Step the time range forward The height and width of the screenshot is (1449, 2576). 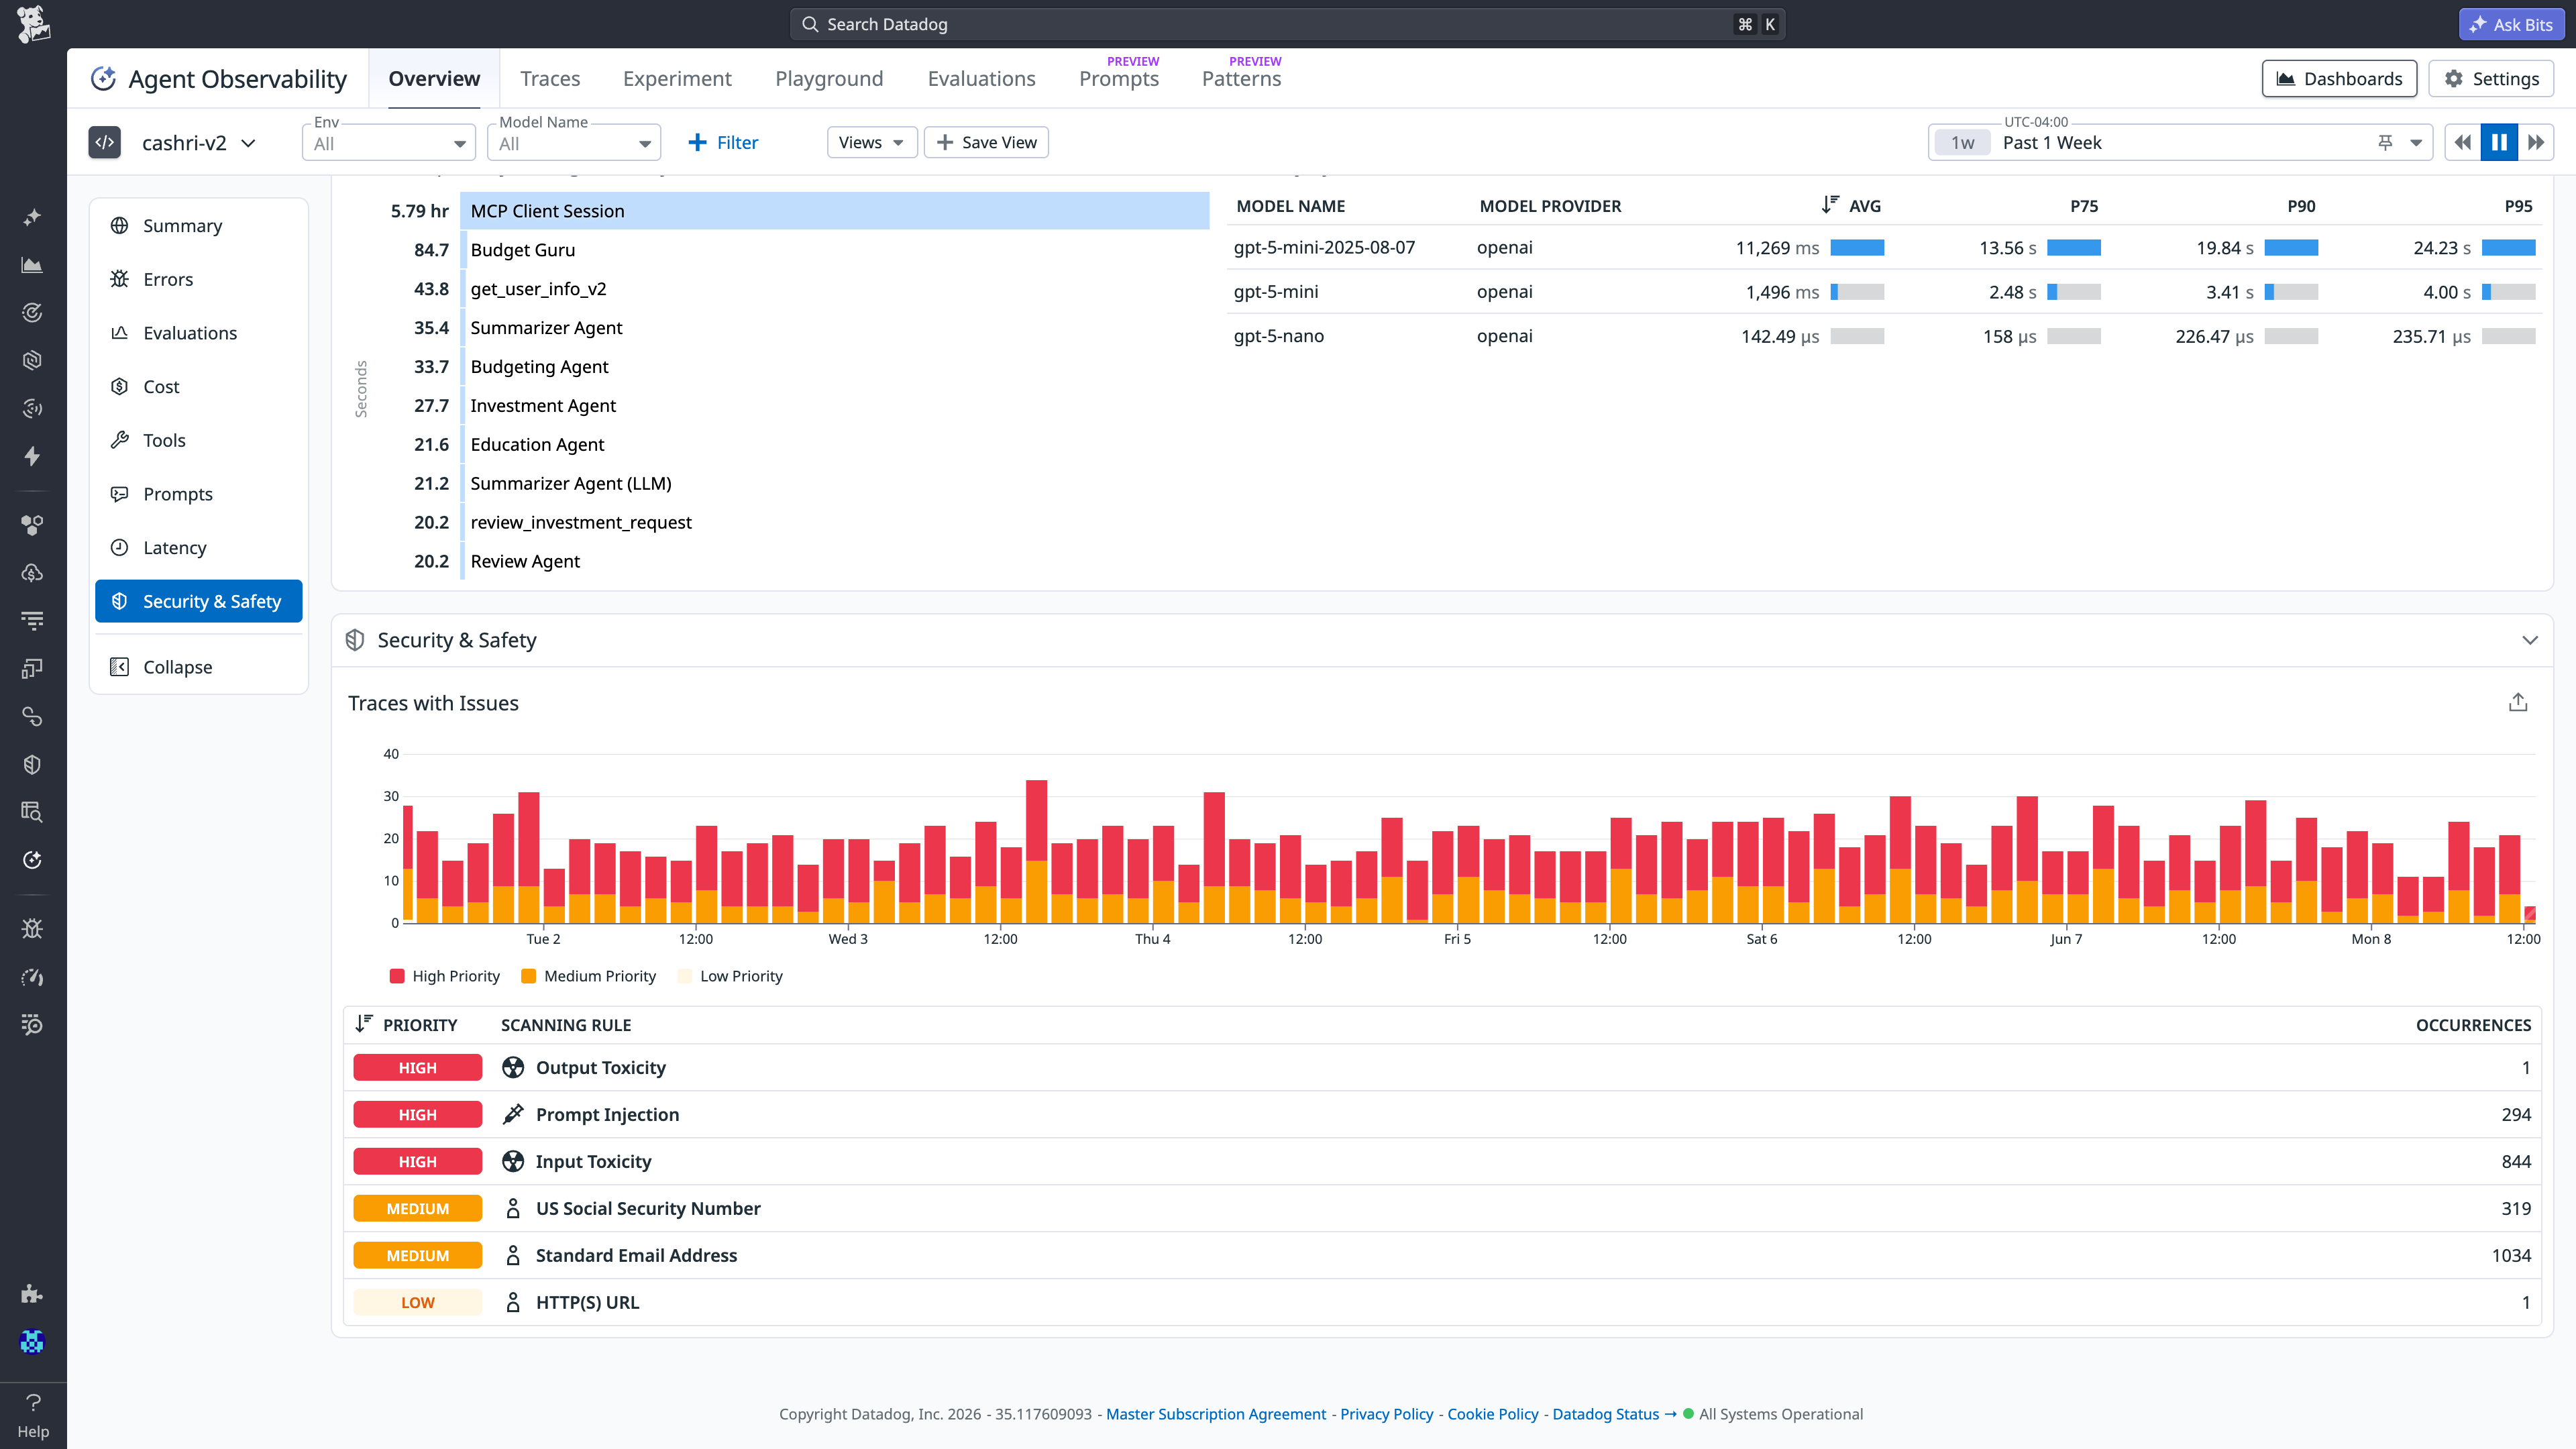[x=2536, y=143]
